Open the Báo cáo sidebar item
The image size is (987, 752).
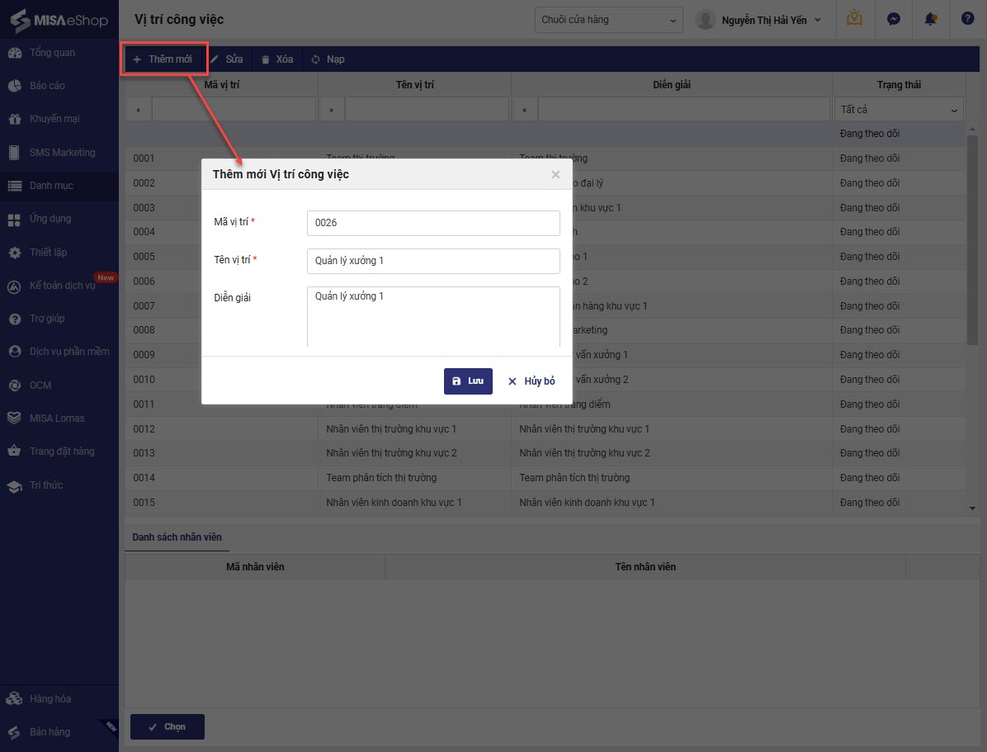click(59, 86)
